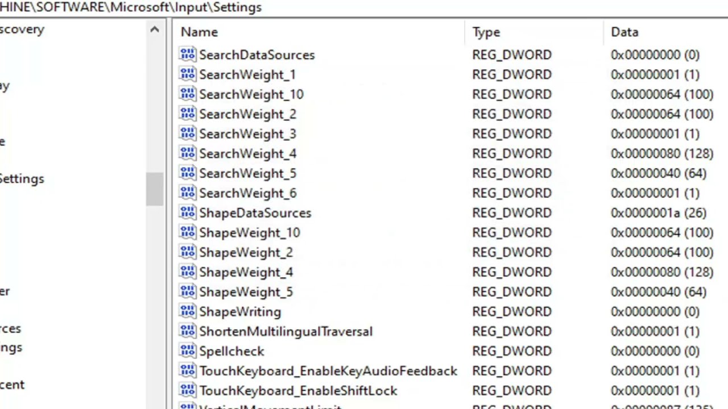The image size is (728, 409).
Task: Click ShapeDataSources data value 0x0000001a (26)
Action: point(659,212)
